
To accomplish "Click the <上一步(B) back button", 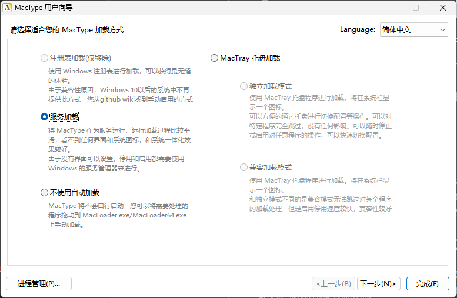I will (333, 283).
